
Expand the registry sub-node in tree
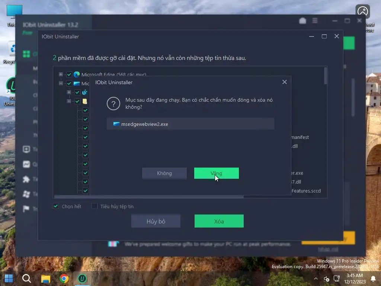pos(69,92)
